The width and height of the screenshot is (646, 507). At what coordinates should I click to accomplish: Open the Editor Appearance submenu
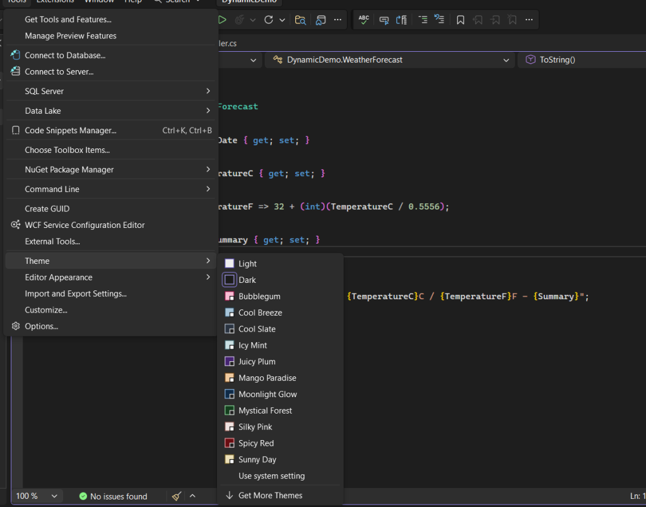pos(110,277)
